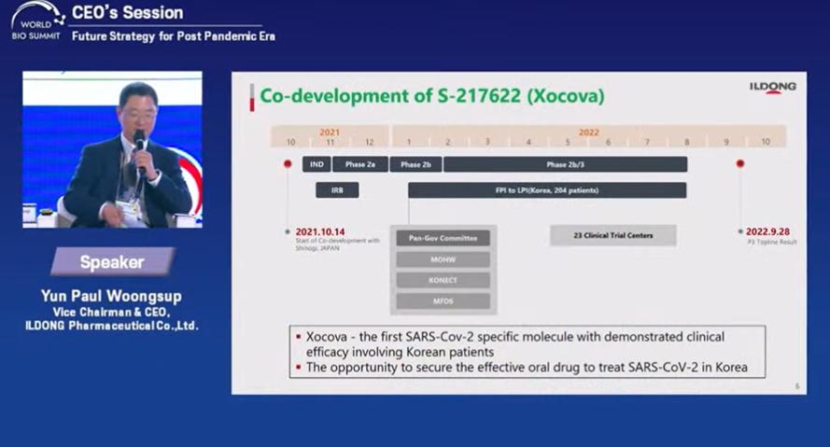Click the "Pan-Gov Committee" box

[x=443, y=238]
